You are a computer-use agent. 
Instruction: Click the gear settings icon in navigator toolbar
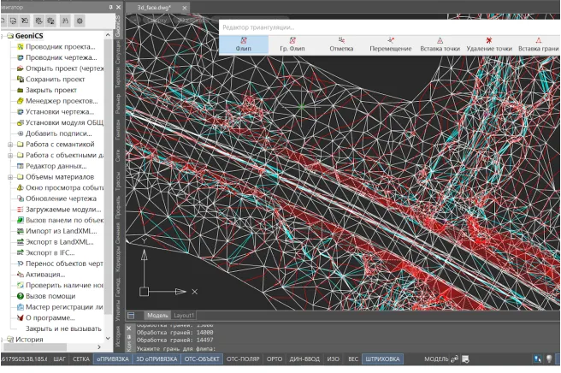tap(80, 19)
